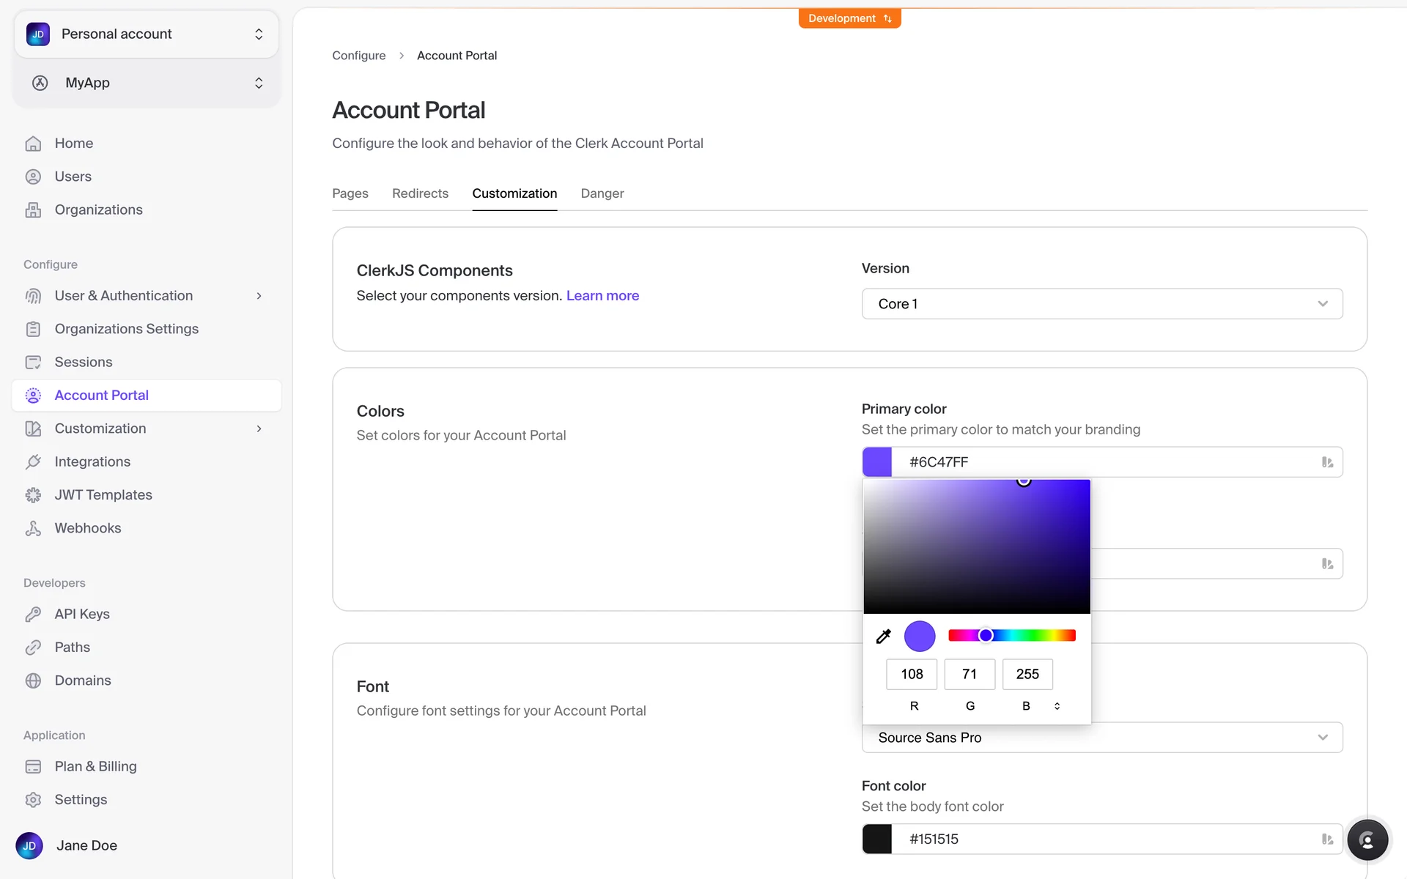This screenshot has height=879, width=1407.
Task: Switch to the Redirects tab
Action: tap(420, 193)
